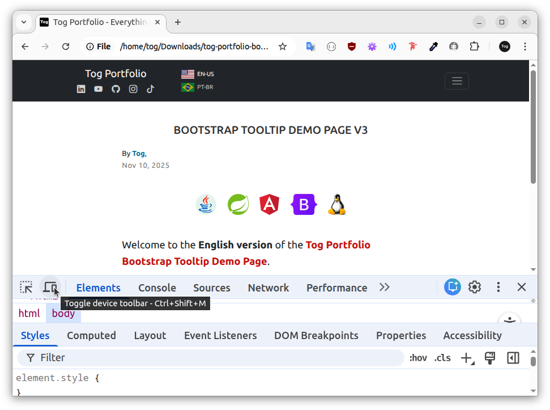The height and width of the screenshot is (410, 550).
Task: Click the Instagram icon in the header
Action: 133,89
